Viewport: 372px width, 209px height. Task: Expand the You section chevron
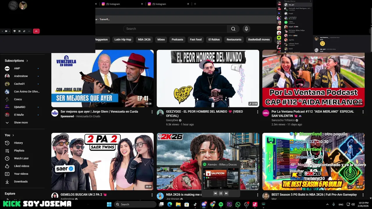coord(13,135)
